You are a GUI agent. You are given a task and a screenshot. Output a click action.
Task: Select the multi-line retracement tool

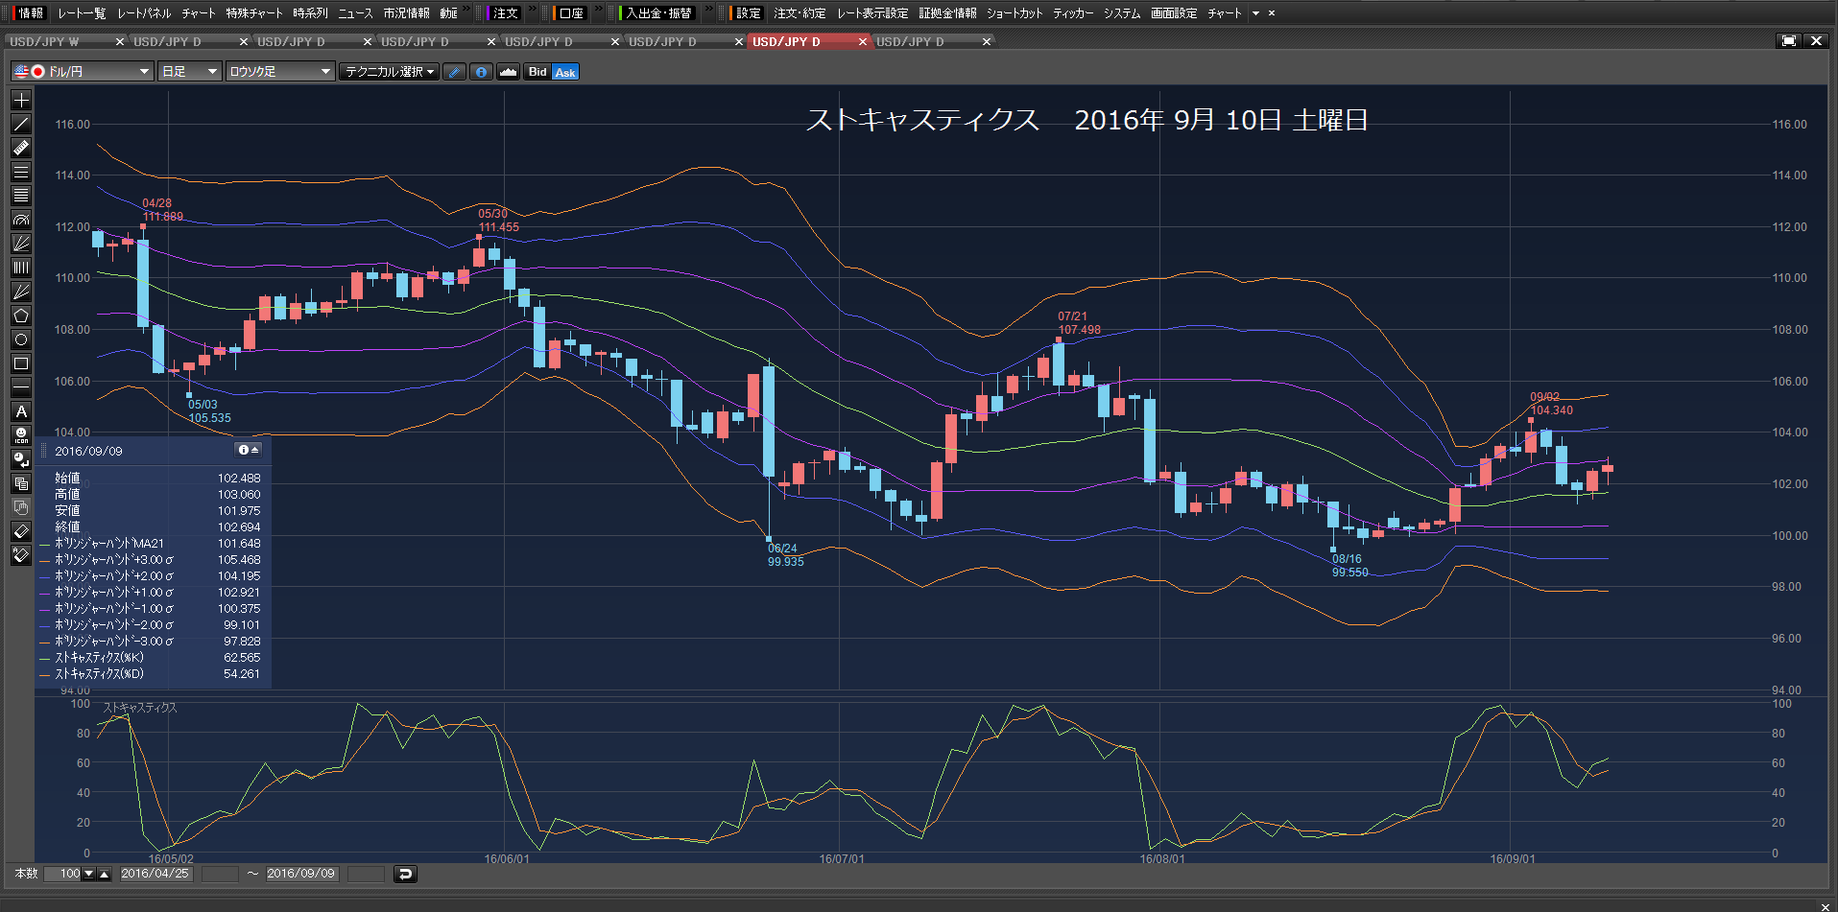coord(21,196)
